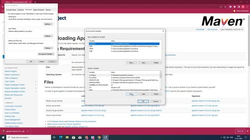Click Delete under User variables

point(156,63)
